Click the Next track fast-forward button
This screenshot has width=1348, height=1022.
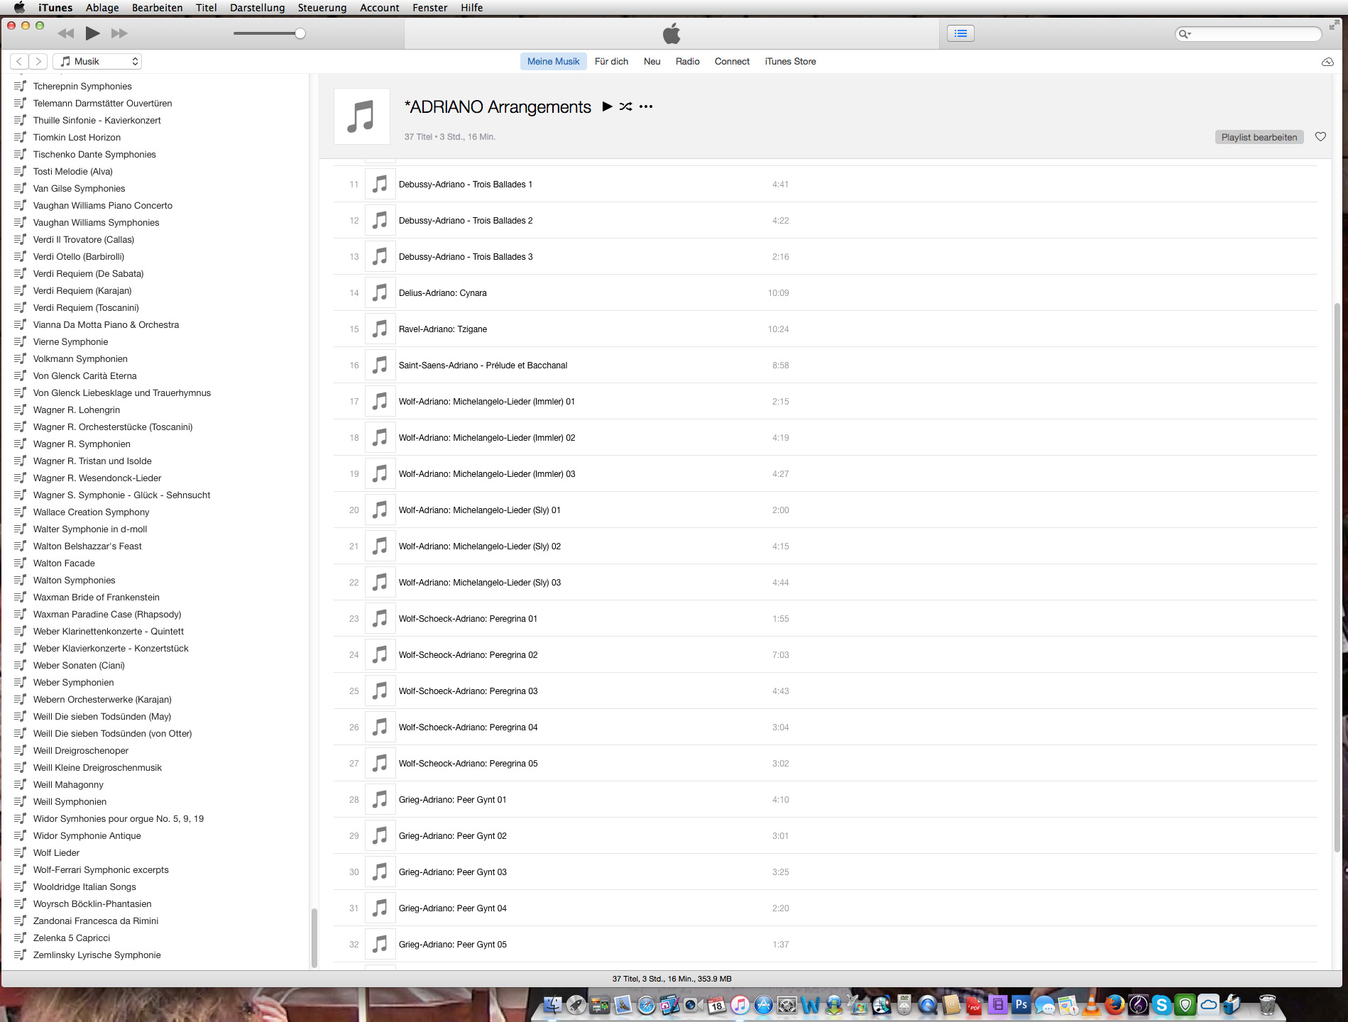pyautogui.click(x=119, y=33)
